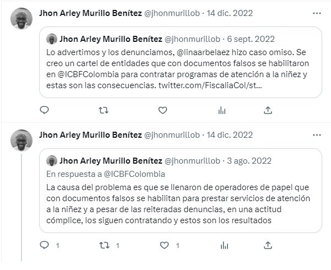View analytics of the second tweet
This screenshot has height=270, width=331.
click(222, 243)
